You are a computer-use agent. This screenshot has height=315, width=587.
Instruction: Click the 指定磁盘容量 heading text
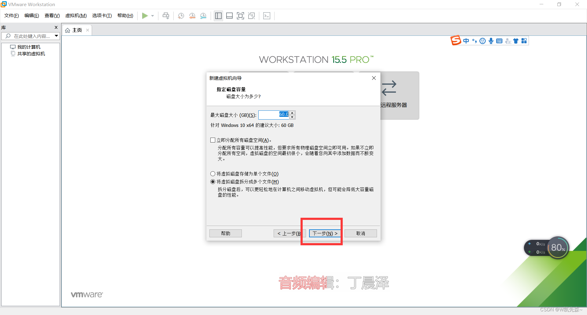click(x=231, y=89)
